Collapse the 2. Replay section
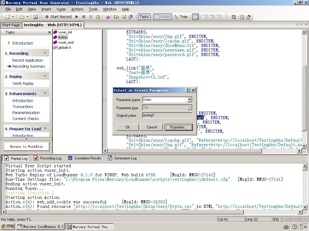The height and width of the screenshot is (231, 309). pyautogui.click(x=45, y=76)
